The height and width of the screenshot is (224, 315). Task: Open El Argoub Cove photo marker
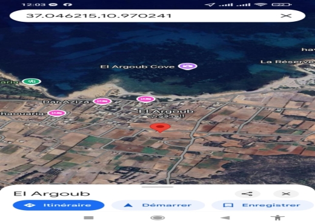[188, 67]
